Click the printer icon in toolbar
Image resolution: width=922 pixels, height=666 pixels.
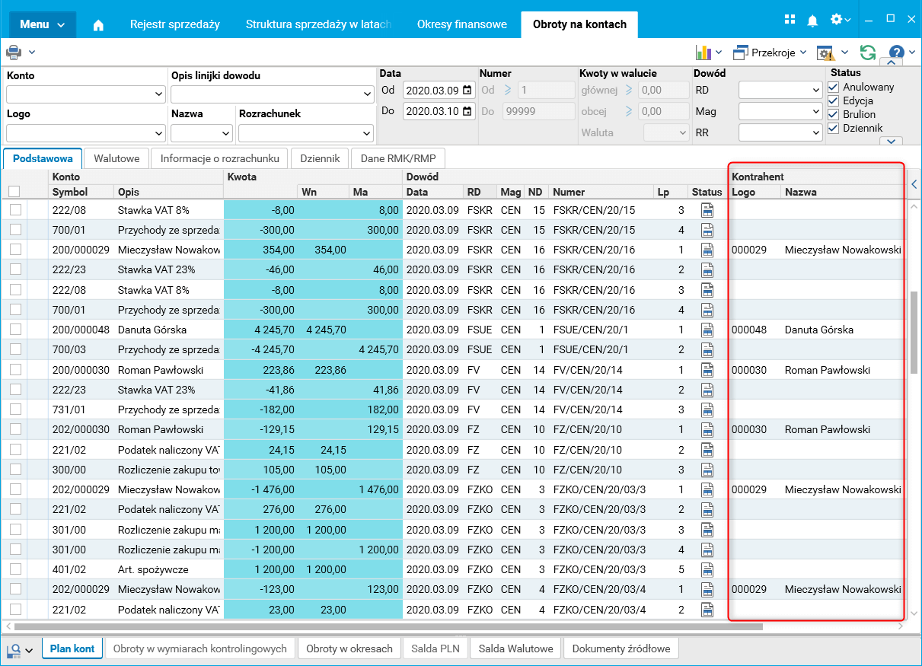click(14, 53)
